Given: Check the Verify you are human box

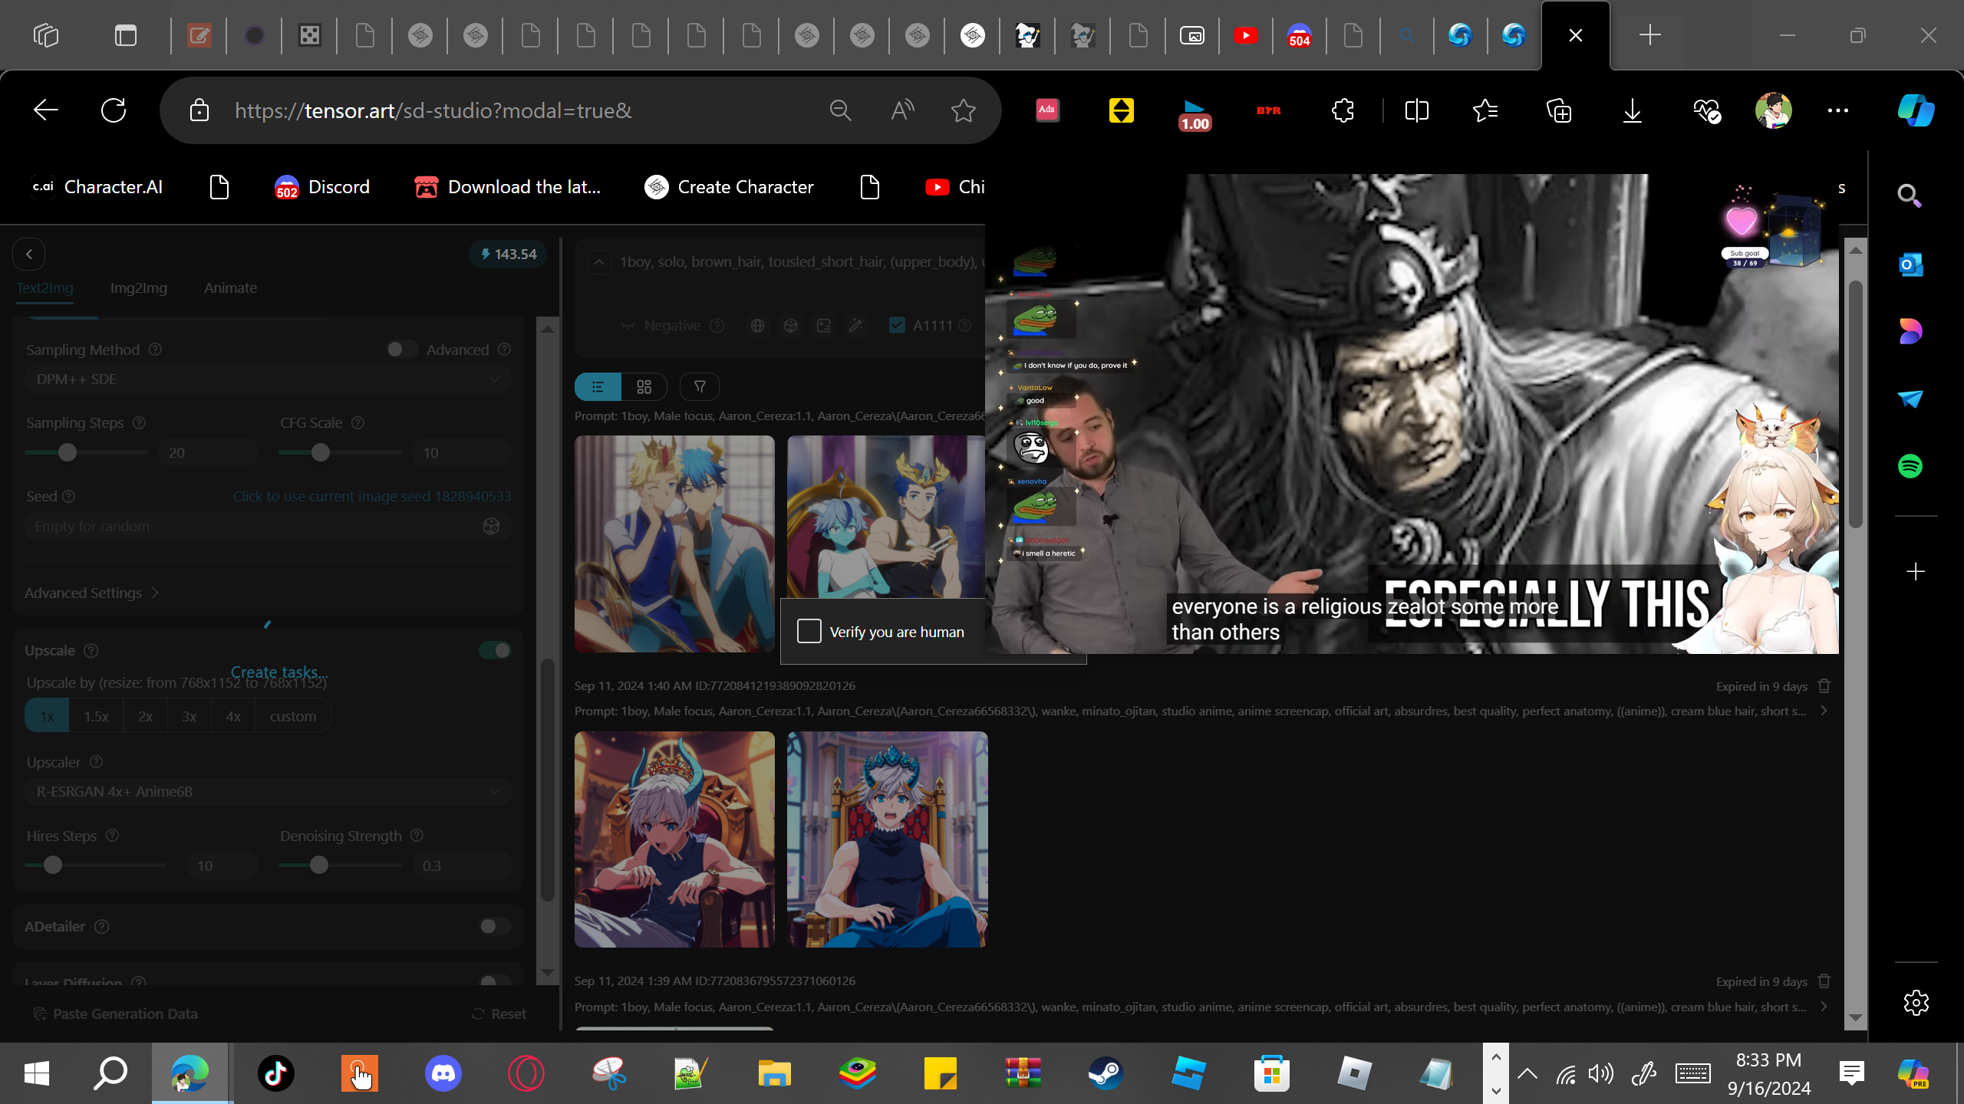Looking at the screenshot, I should (809, 631).
